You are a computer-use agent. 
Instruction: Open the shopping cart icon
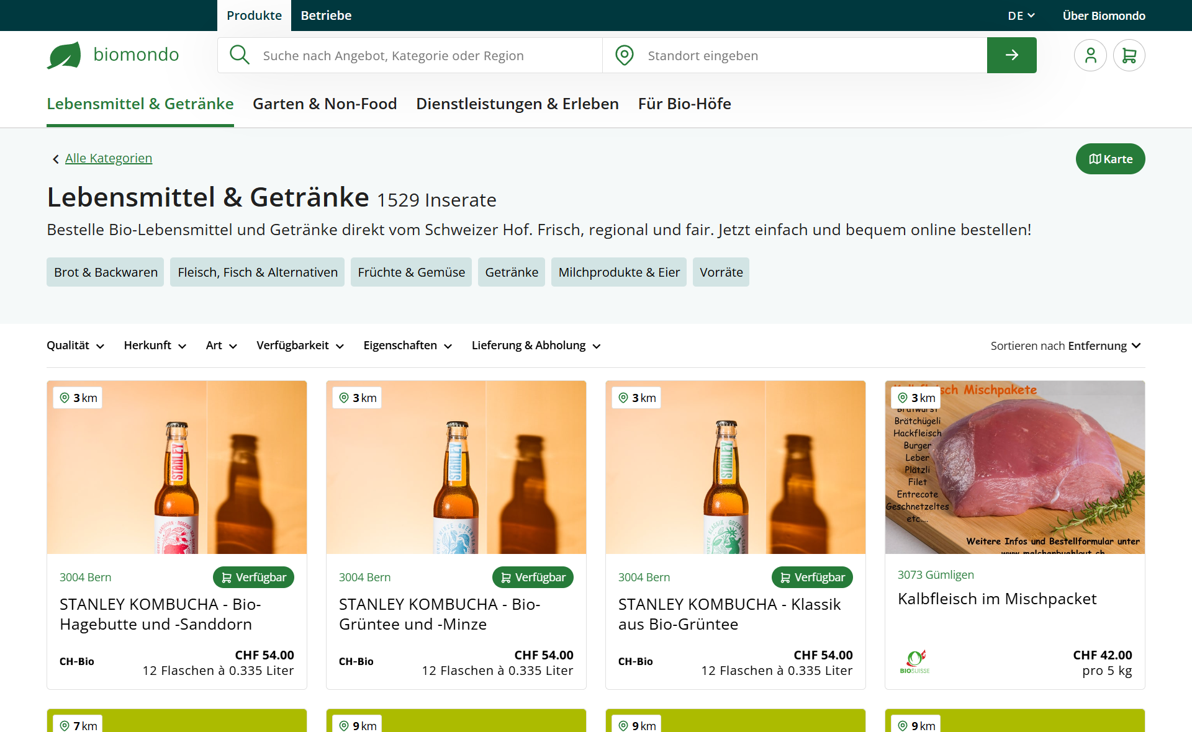[1129, 55]
